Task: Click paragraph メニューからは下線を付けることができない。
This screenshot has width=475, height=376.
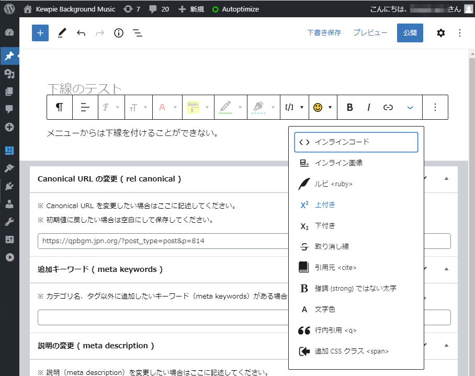Action: 133,133
